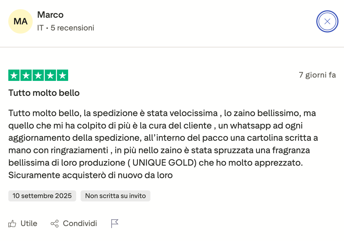Open reviewer Marco's profile name
The image size is (344, 241).
coord(50,15)
